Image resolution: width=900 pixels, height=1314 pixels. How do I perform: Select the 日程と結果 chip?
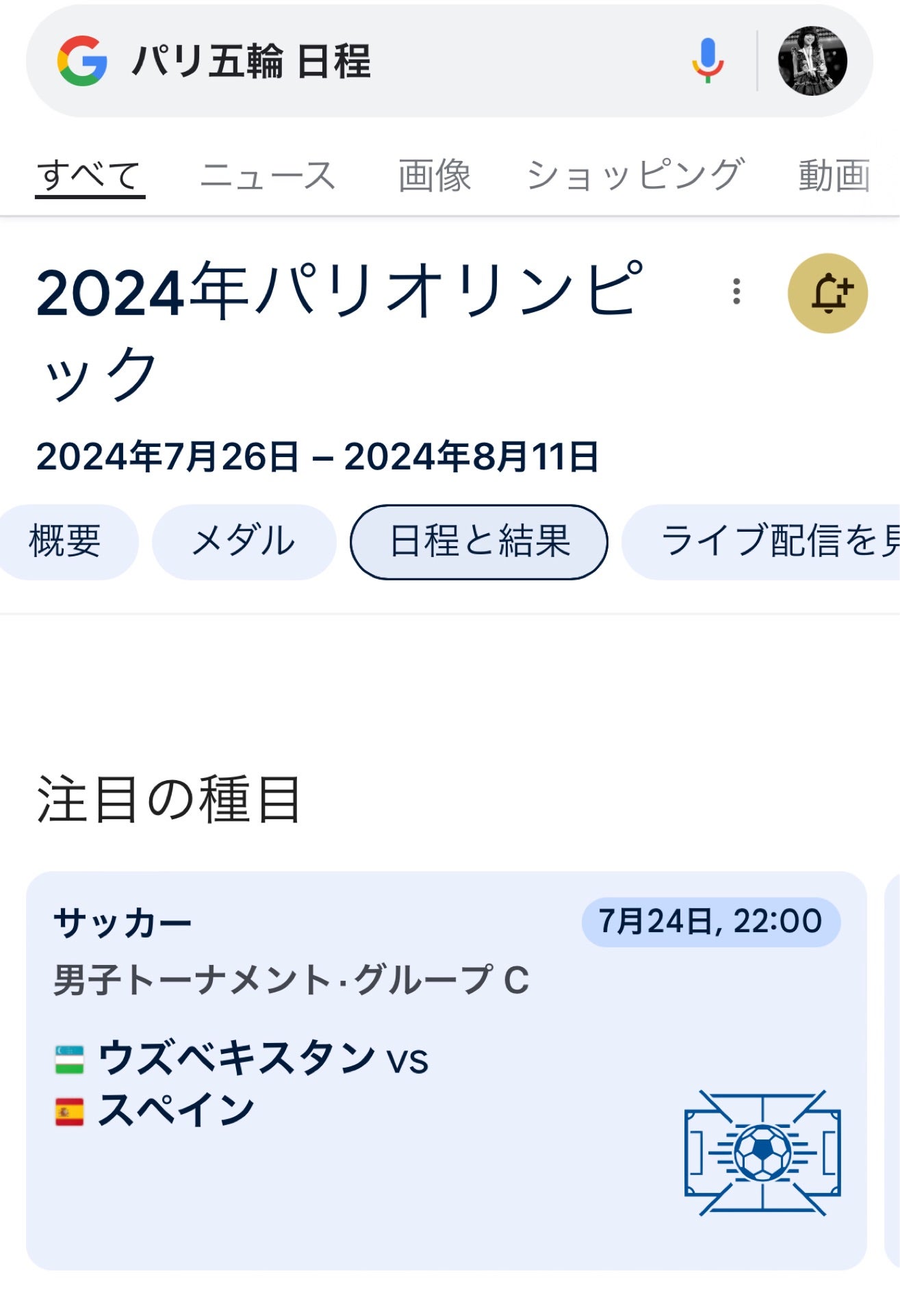click(479, 541)
